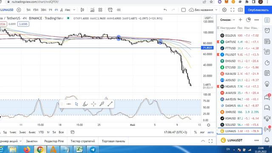Open alerts sidebar clock icon
This screenshot has height=153, width=272.
tap(267, 31)
